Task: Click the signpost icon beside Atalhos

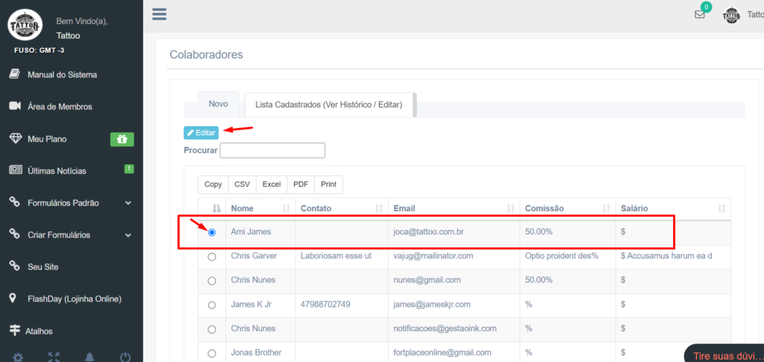Action: 15,331
